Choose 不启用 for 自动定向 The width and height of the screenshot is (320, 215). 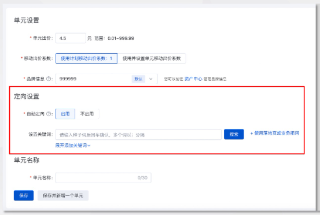coord(87,114)
